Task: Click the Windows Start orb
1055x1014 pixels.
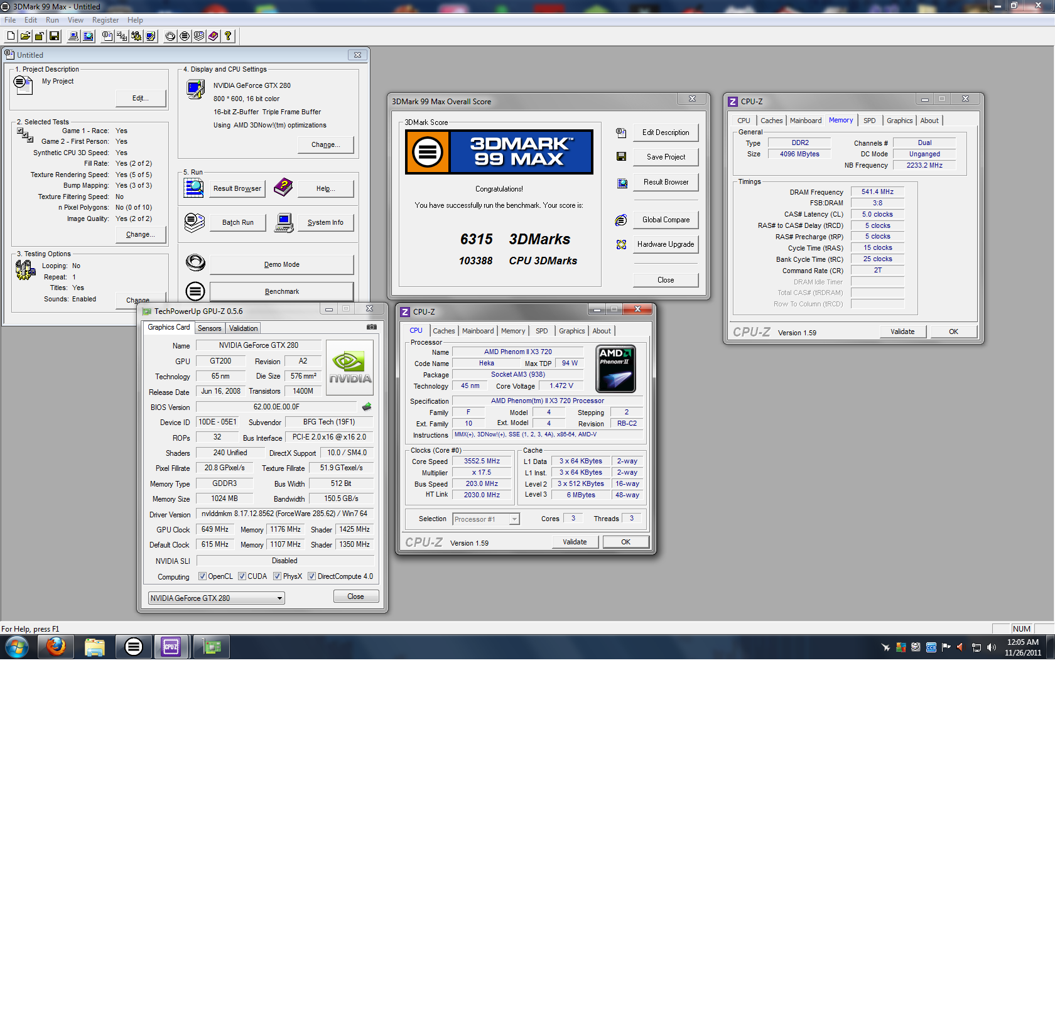Action: (x=17, y=647)
